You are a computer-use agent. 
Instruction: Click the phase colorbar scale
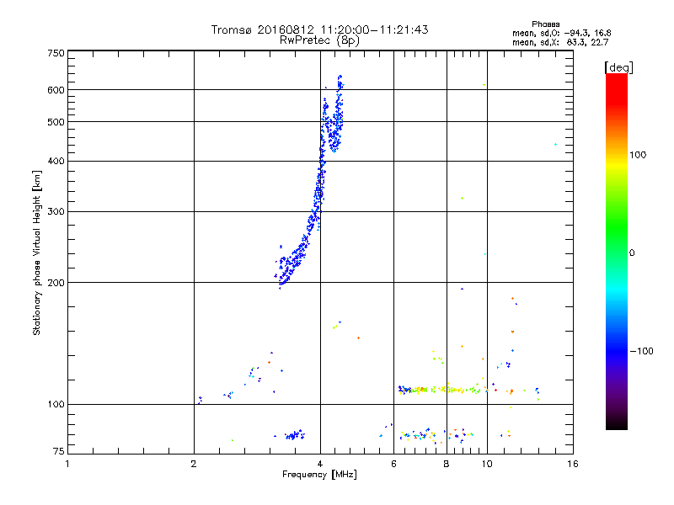tap(617, 251)
